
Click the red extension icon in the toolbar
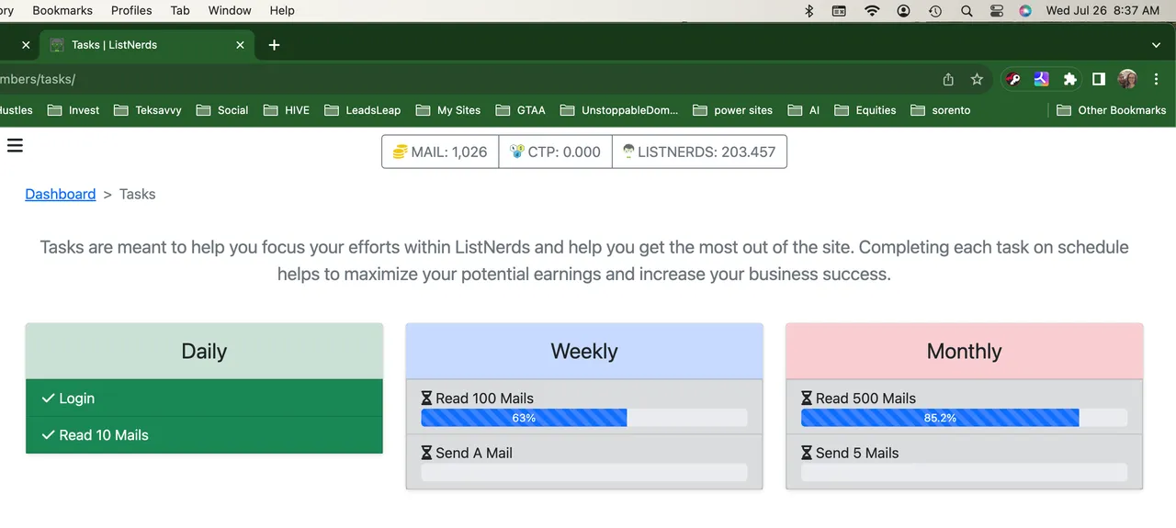point(1013,80)
